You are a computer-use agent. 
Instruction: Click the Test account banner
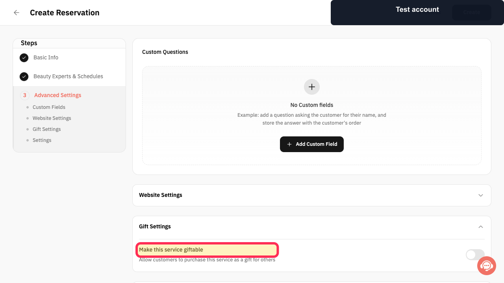[x=417, y=13]
